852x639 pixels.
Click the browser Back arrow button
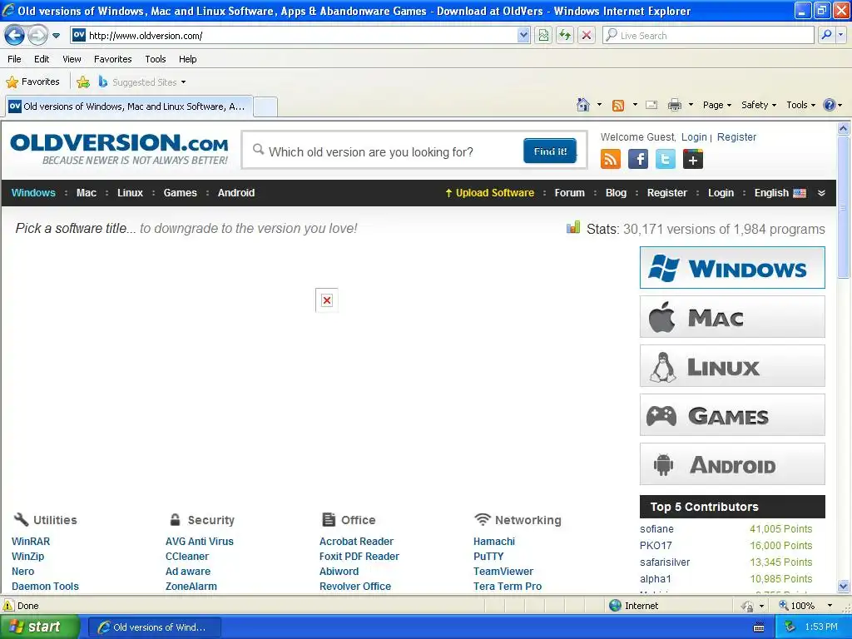(x=15, y=36)
